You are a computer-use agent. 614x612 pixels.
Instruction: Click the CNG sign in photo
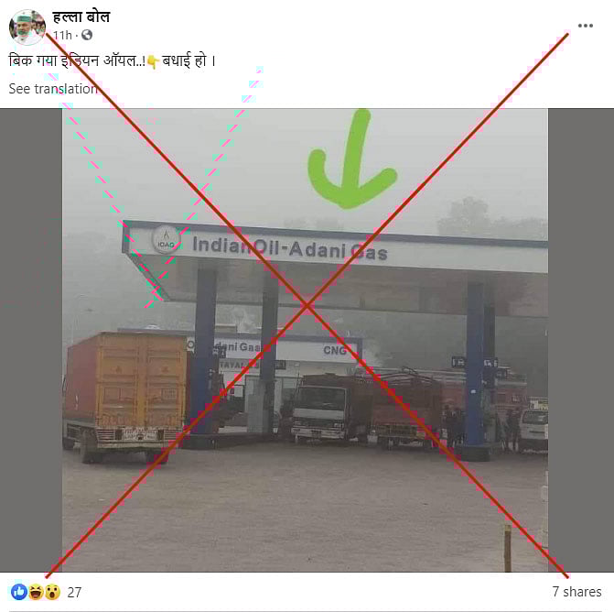[x=335, y=350]
